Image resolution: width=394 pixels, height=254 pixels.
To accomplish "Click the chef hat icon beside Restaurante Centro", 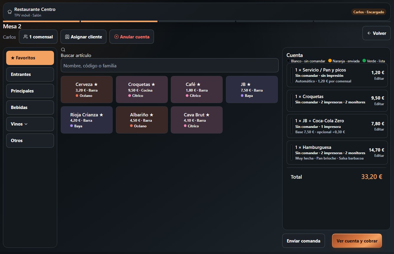I will click(10, 12).
